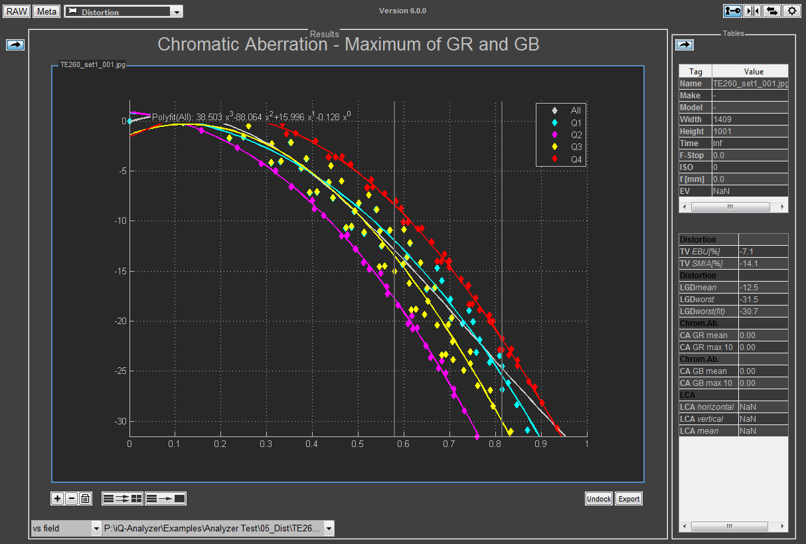Click the arrow icon left of Results panel

(x=15, y=45)
